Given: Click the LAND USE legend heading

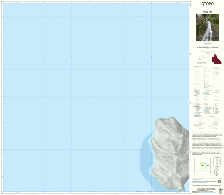Looking at the screenshot, I should click(x=196, y=96).
